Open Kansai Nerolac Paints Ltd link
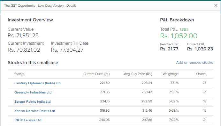Image resolution: width=221 pixels, height=126 pixels. point(35,111)
